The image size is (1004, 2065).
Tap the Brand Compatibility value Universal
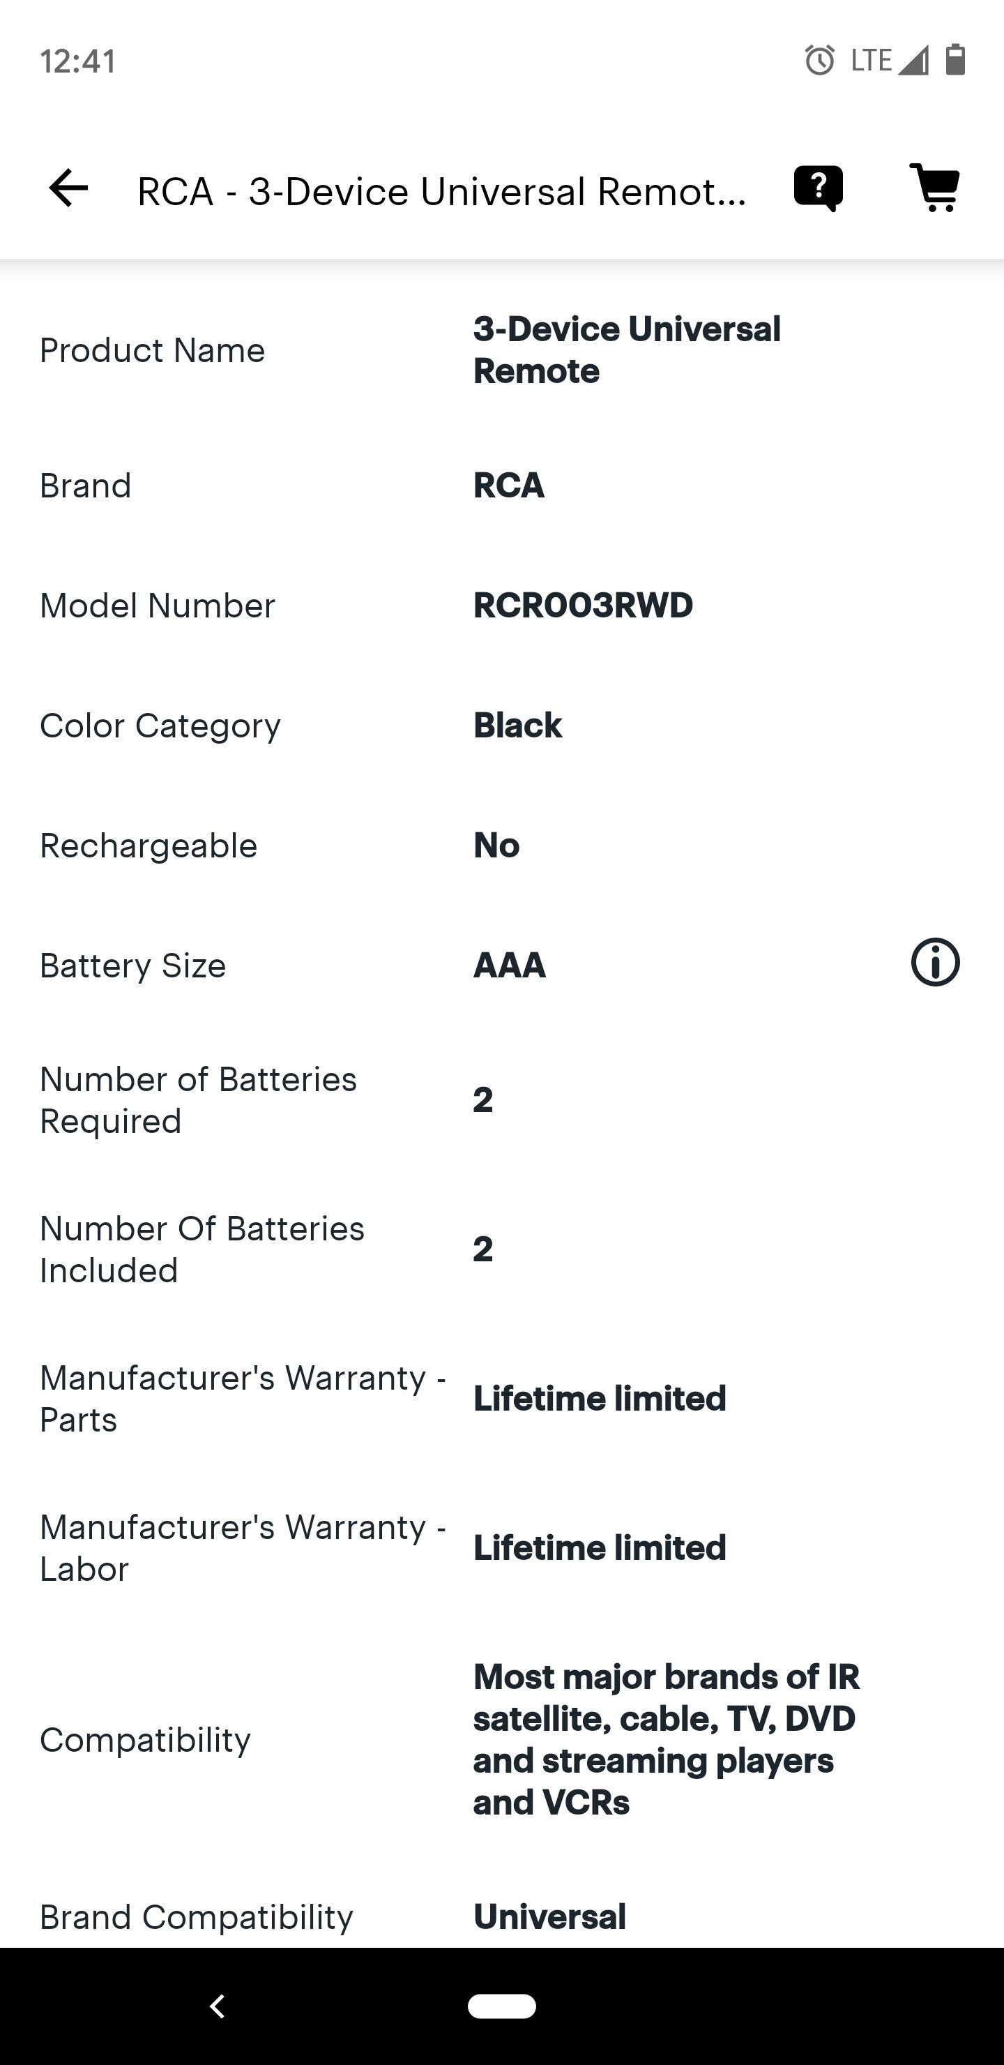tap(549, 1916)
